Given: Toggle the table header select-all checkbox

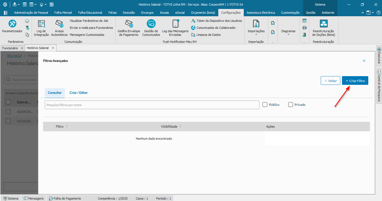Looking at the screenshot, I should (x=8, y=102).
